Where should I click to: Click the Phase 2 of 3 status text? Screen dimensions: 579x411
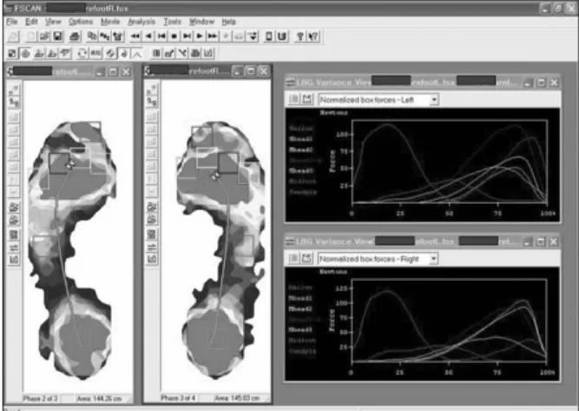click(x=40, y=399)
